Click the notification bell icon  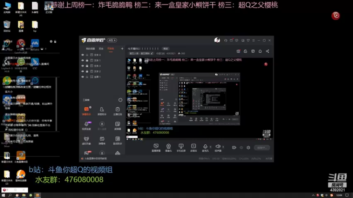(260, 51)
